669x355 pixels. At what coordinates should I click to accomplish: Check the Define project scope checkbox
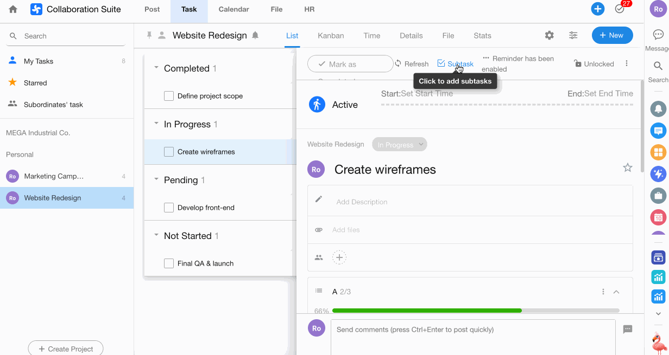169,96
